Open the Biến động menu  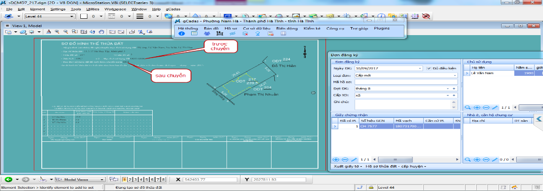287,28
